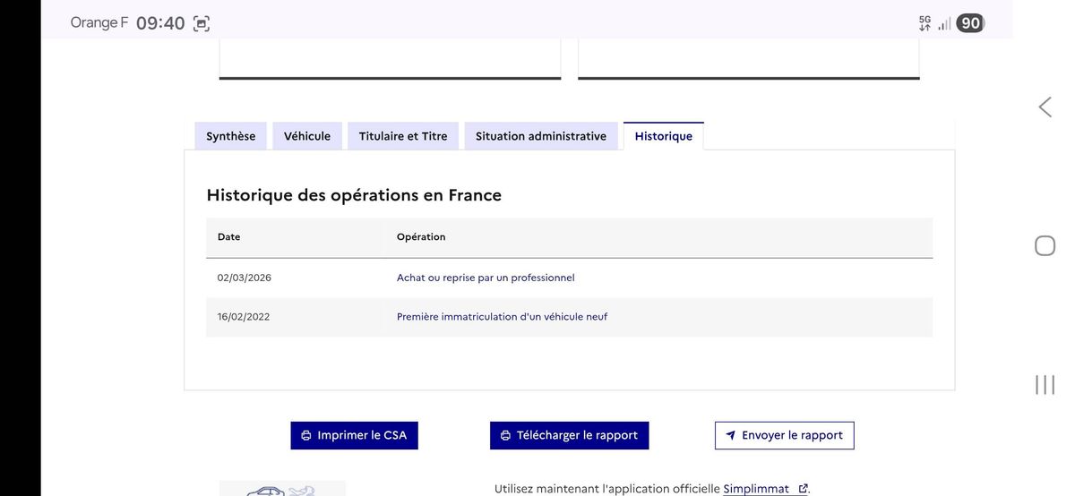Tap the Android back chevron
This screenshot has width=1075, height=496.
(1045, 107)
